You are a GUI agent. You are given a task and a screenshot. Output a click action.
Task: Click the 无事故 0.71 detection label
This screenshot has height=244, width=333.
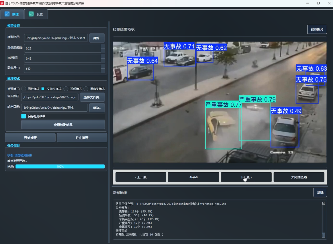point(179,46)
